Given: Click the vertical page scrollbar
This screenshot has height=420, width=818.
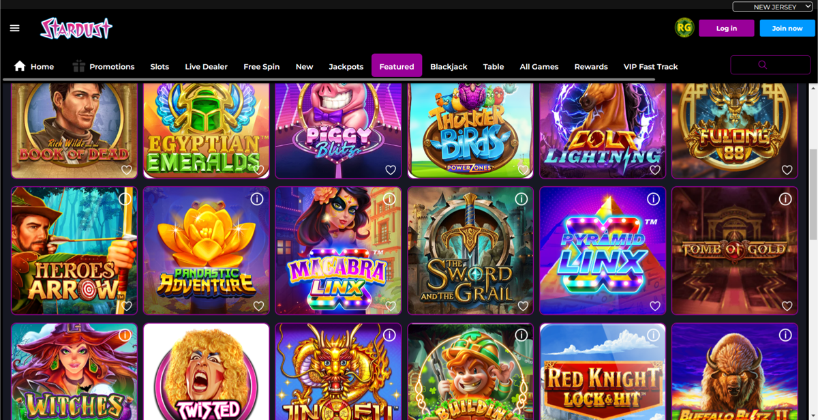Looking at the screenshot, I should (x=813, y=194).
